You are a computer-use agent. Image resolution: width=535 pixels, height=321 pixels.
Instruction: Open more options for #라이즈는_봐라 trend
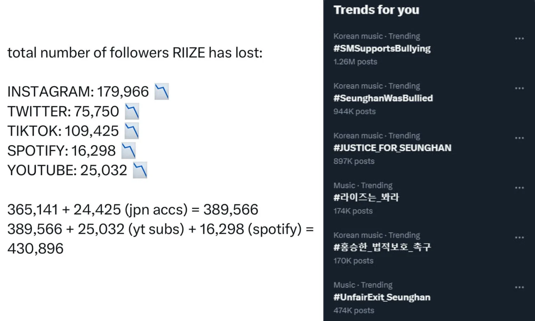click(x=519, y=188)
